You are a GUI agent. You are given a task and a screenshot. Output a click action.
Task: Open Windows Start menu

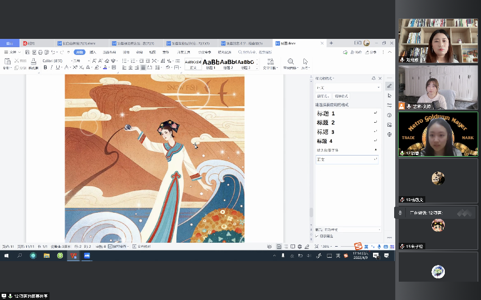pyautogui.click(x=7, y=256)
